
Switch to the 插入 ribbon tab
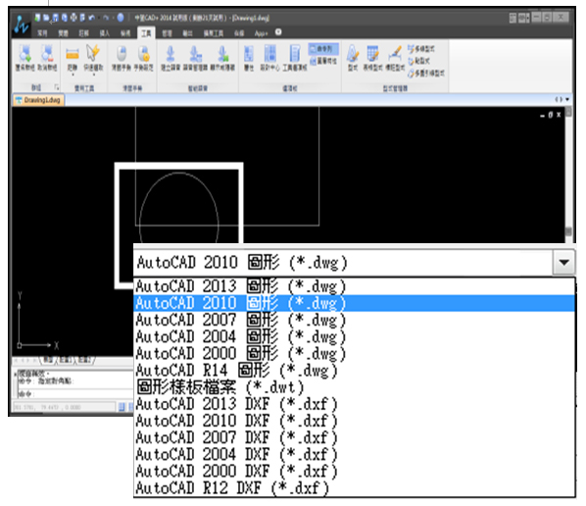(104, 33)
